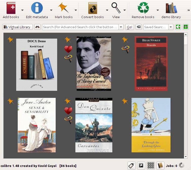Select the Don Quixote book cover
191x170 pixels.
(94, 125)
